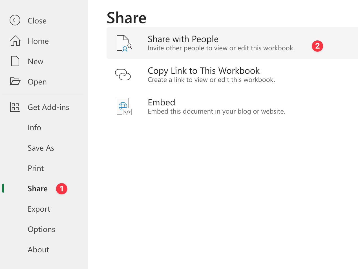358x269 pixels.
Task: Open the About page
Action: point(38,250)
